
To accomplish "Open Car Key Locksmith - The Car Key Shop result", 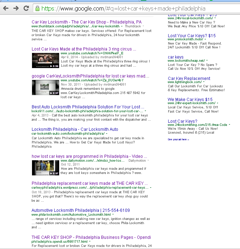I will [87, 22].
